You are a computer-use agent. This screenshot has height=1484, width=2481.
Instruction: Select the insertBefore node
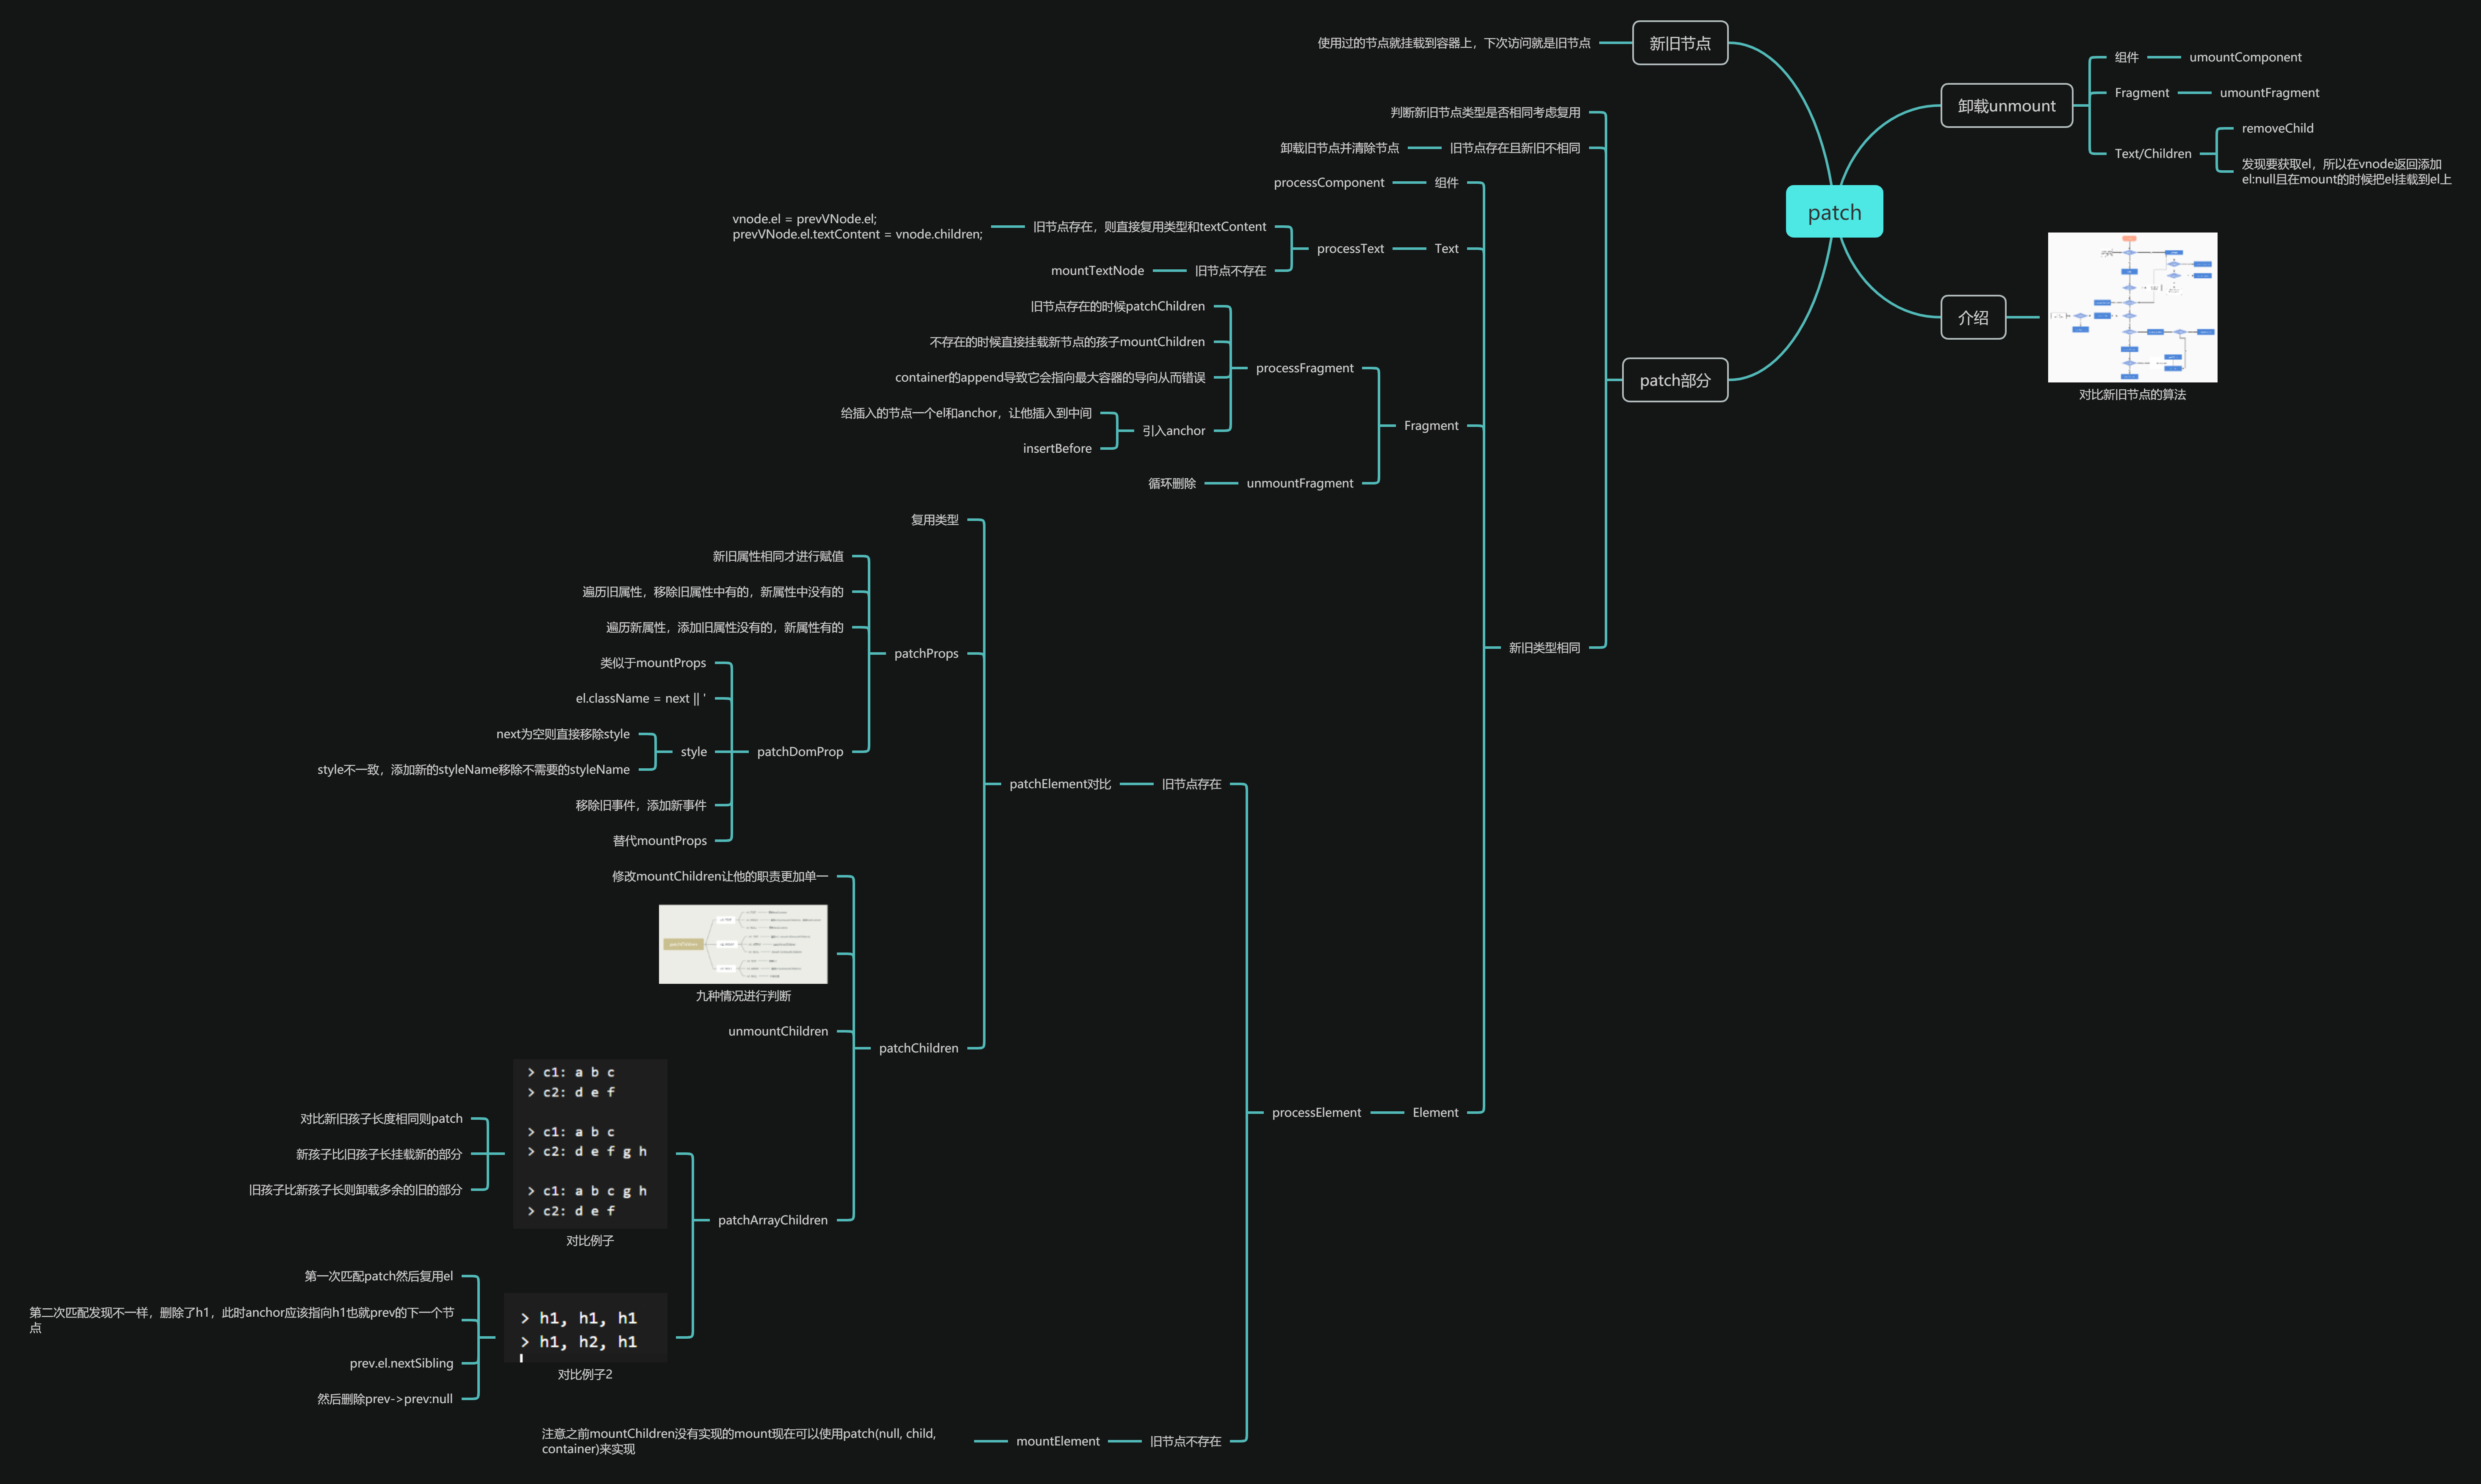pyautogui.click(x=1057, y=449)
